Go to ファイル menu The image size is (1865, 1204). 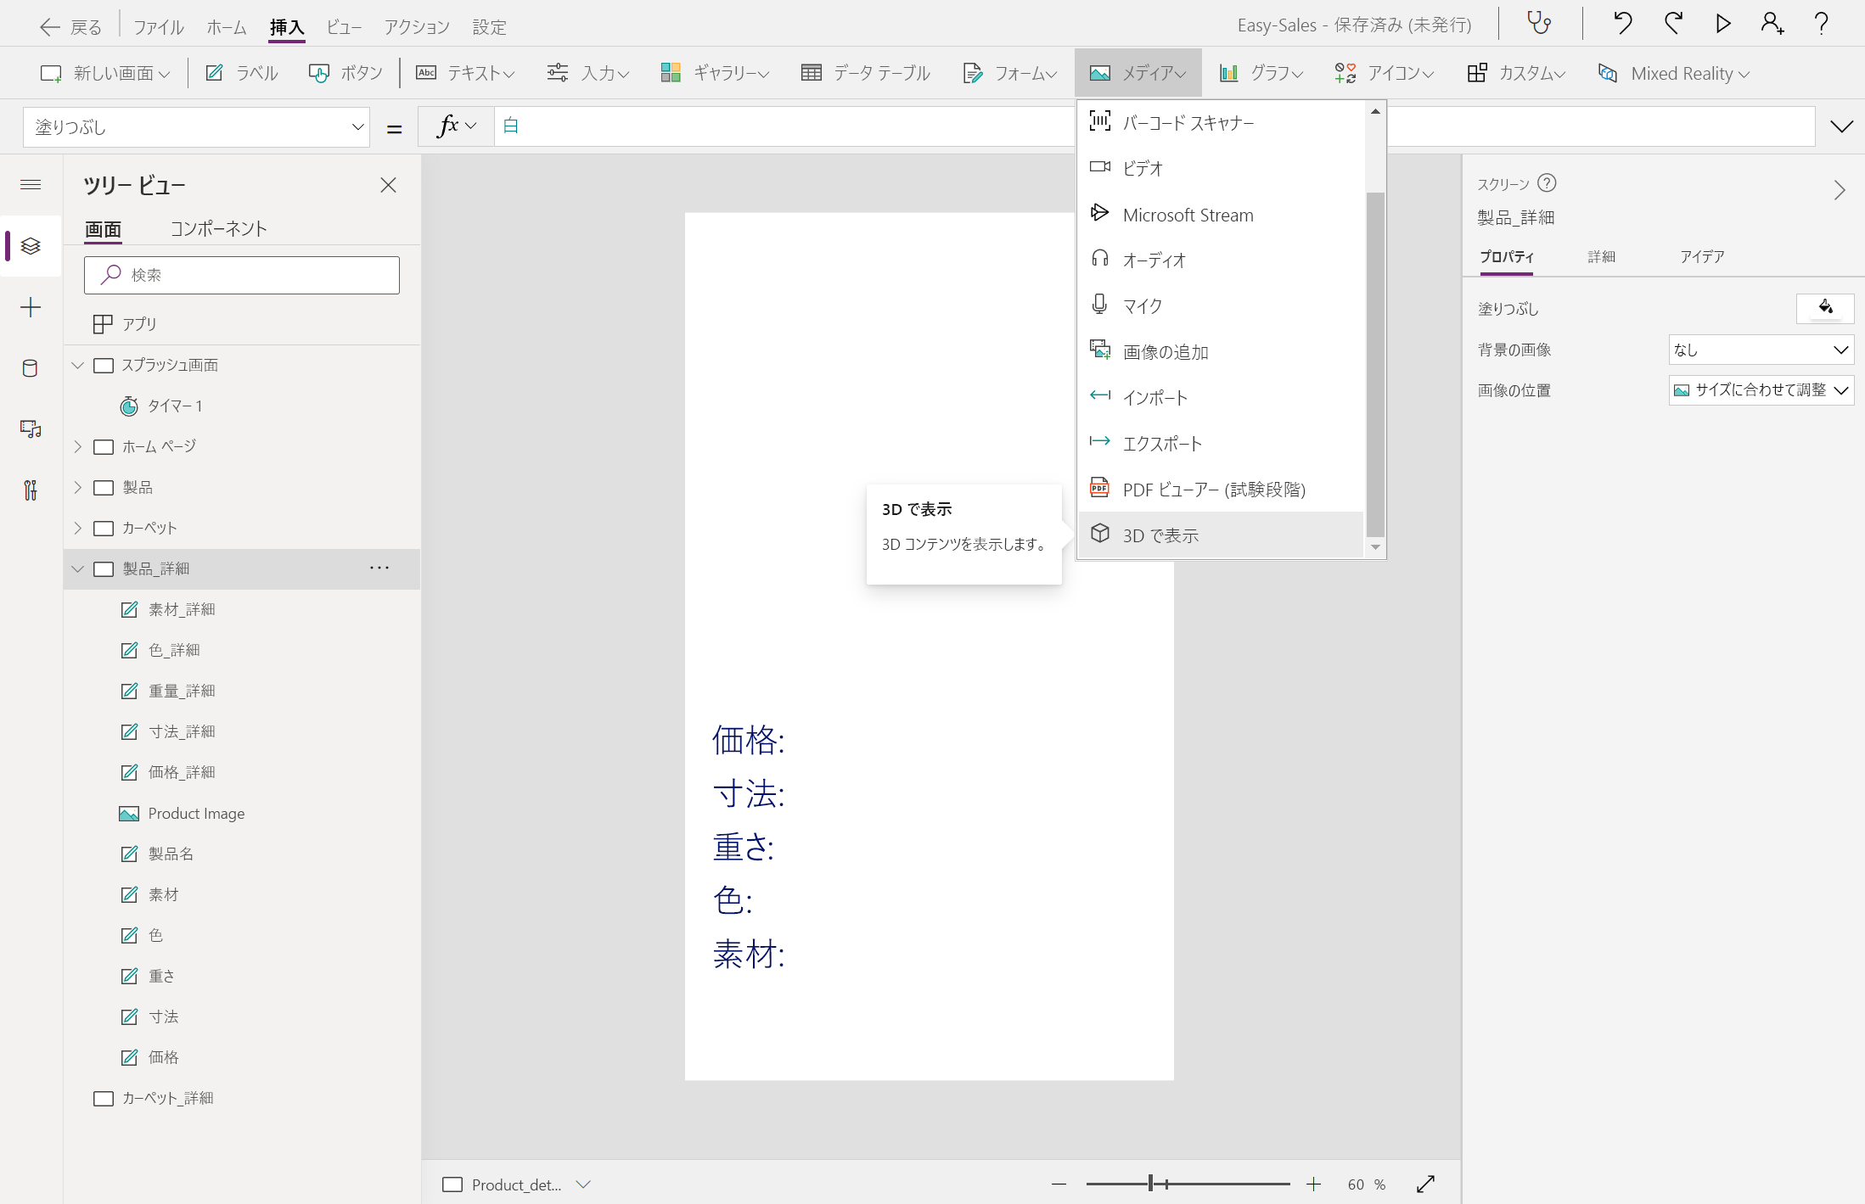(159, 26)
